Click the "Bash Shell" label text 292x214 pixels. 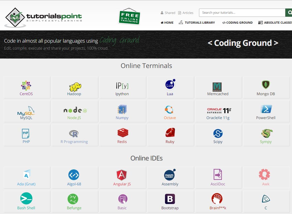point(26,208)
